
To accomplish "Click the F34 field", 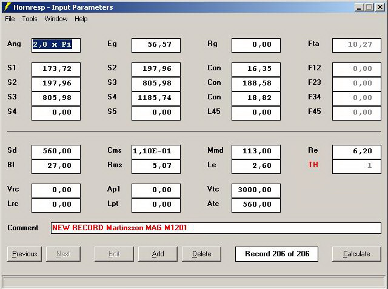I will pos(356,99).
